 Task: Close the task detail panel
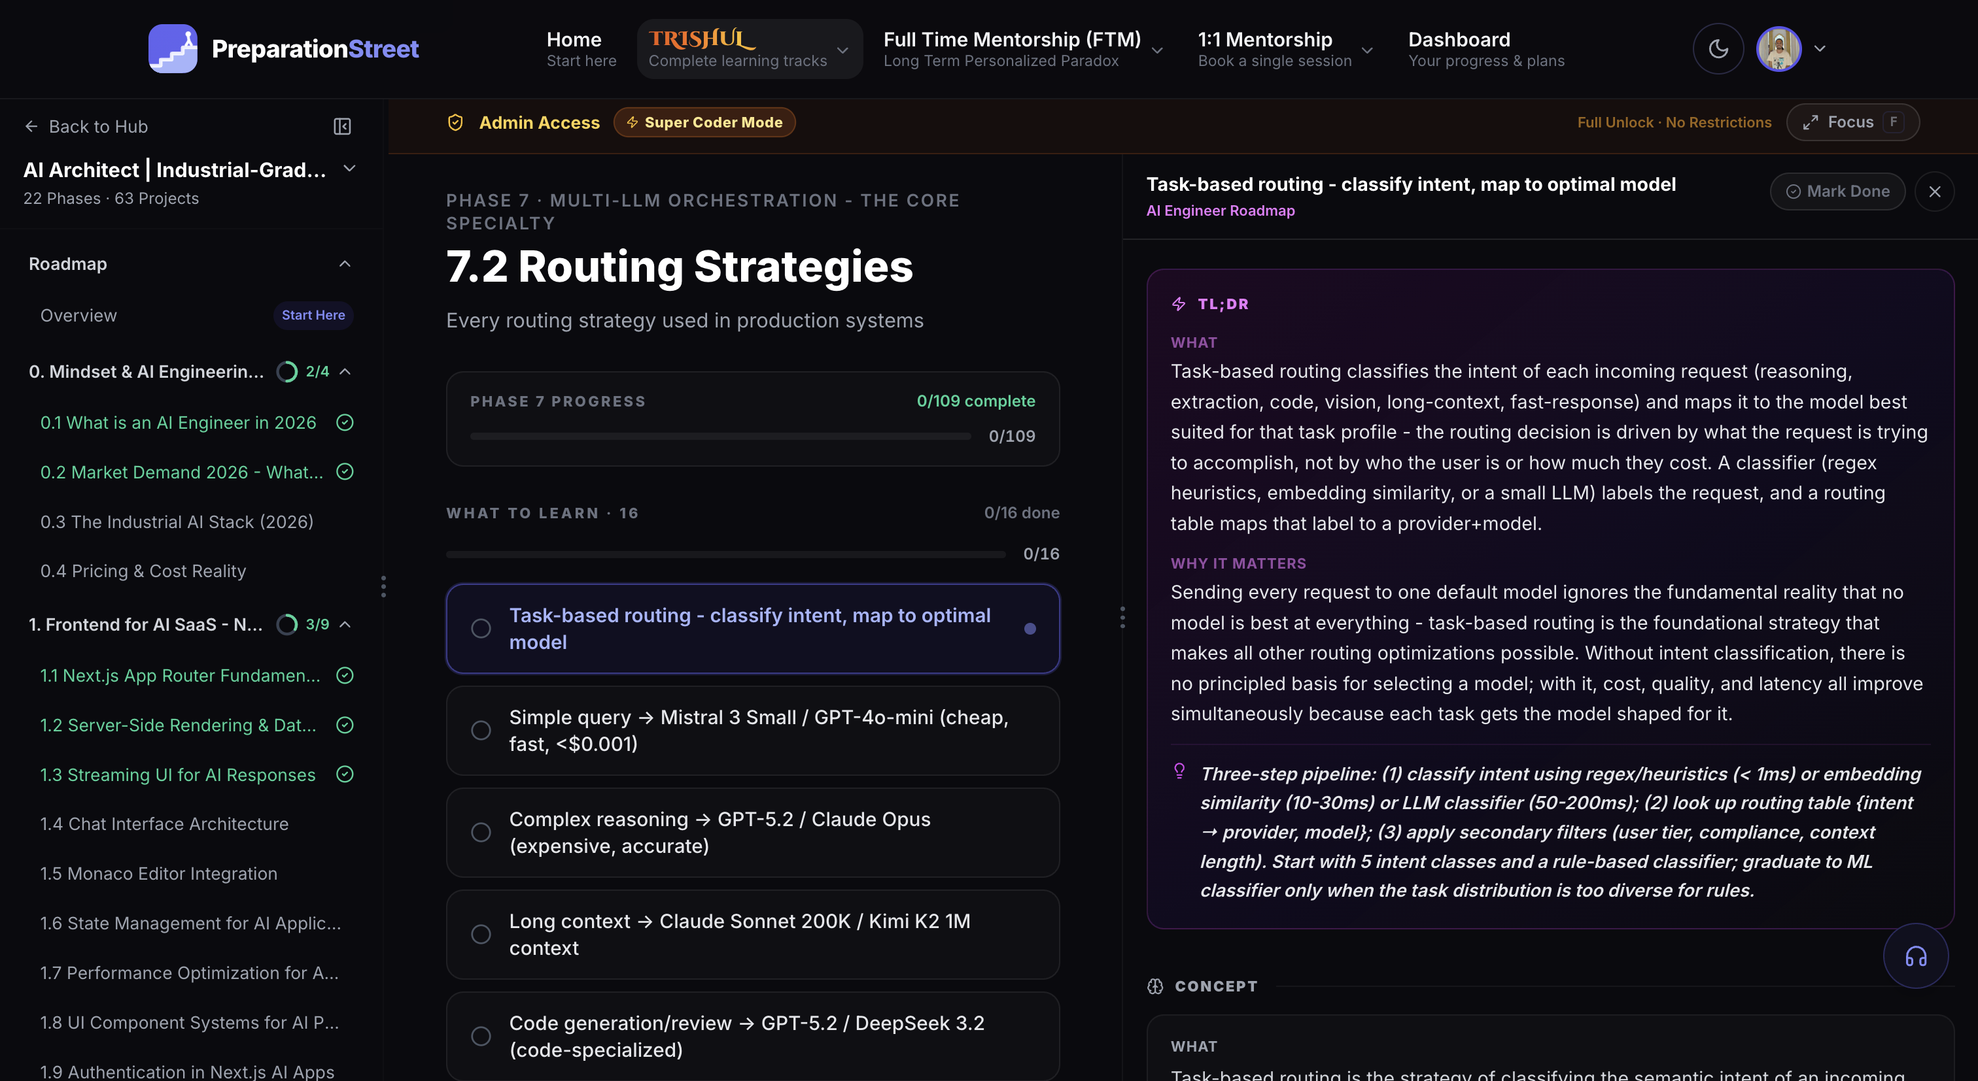[1935, 191]
